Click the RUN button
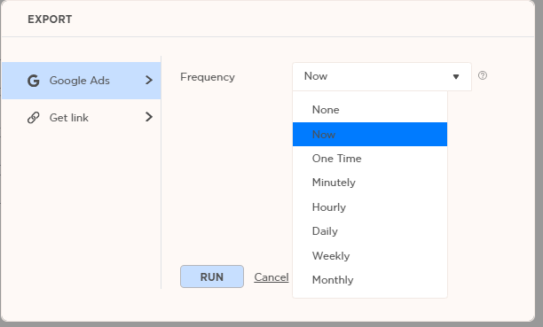543x327 pixels. point(212,276)
